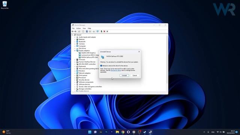Open the Help menu

(89, 28)
